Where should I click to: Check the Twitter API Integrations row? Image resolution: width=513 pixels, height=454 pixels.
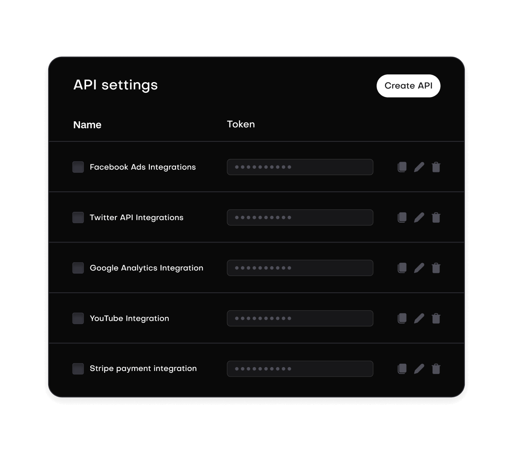(x=78, y=218)
